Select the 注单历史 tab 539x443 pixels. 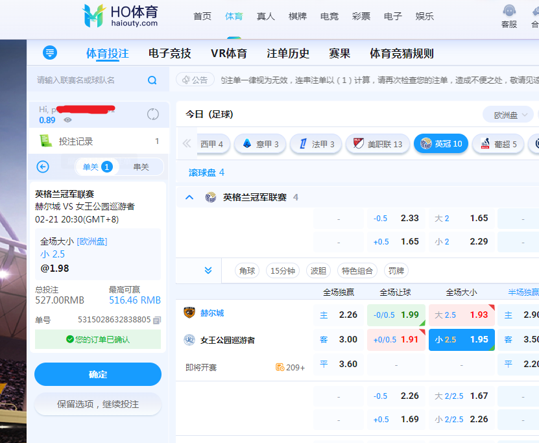[x=288, y=54]
